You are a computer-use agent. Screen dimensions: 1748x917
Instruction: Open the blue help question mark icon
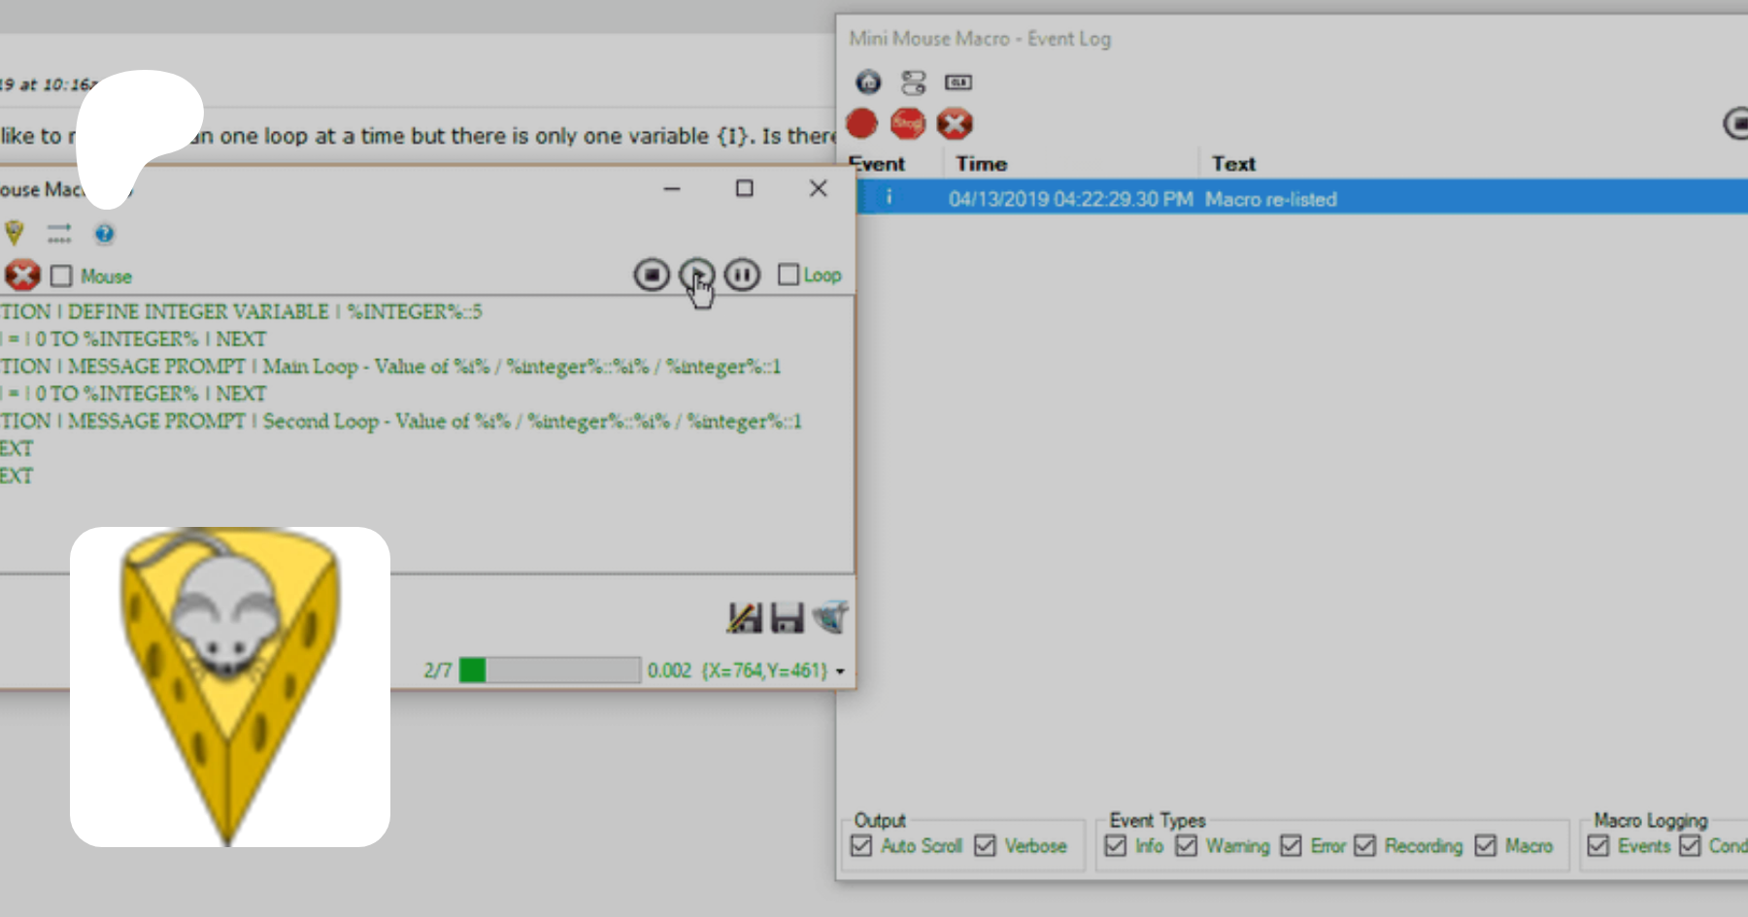point(104,234)
